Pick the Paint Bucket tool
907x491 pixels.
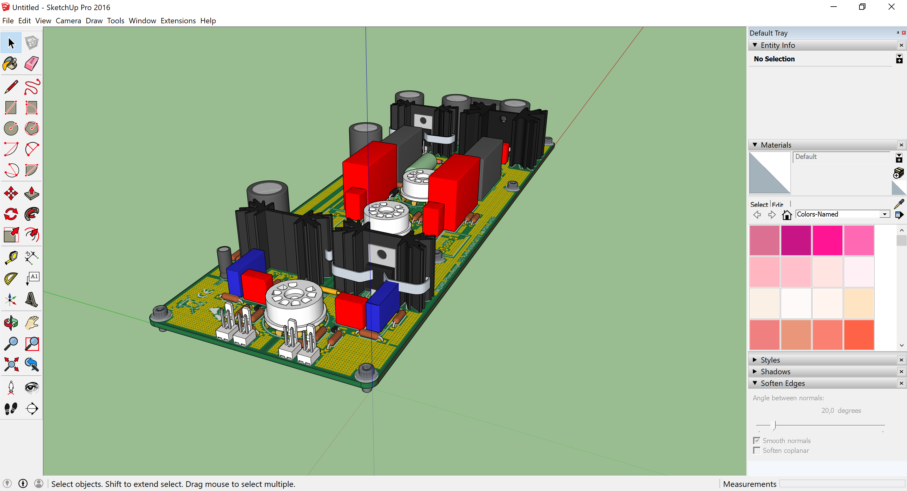(x=11, y=64)
